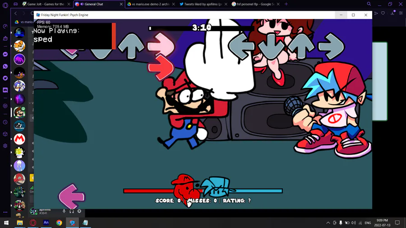Open the Sonic avatar Discord server
This screenshot has width=406, height=228.
[19, 86]
